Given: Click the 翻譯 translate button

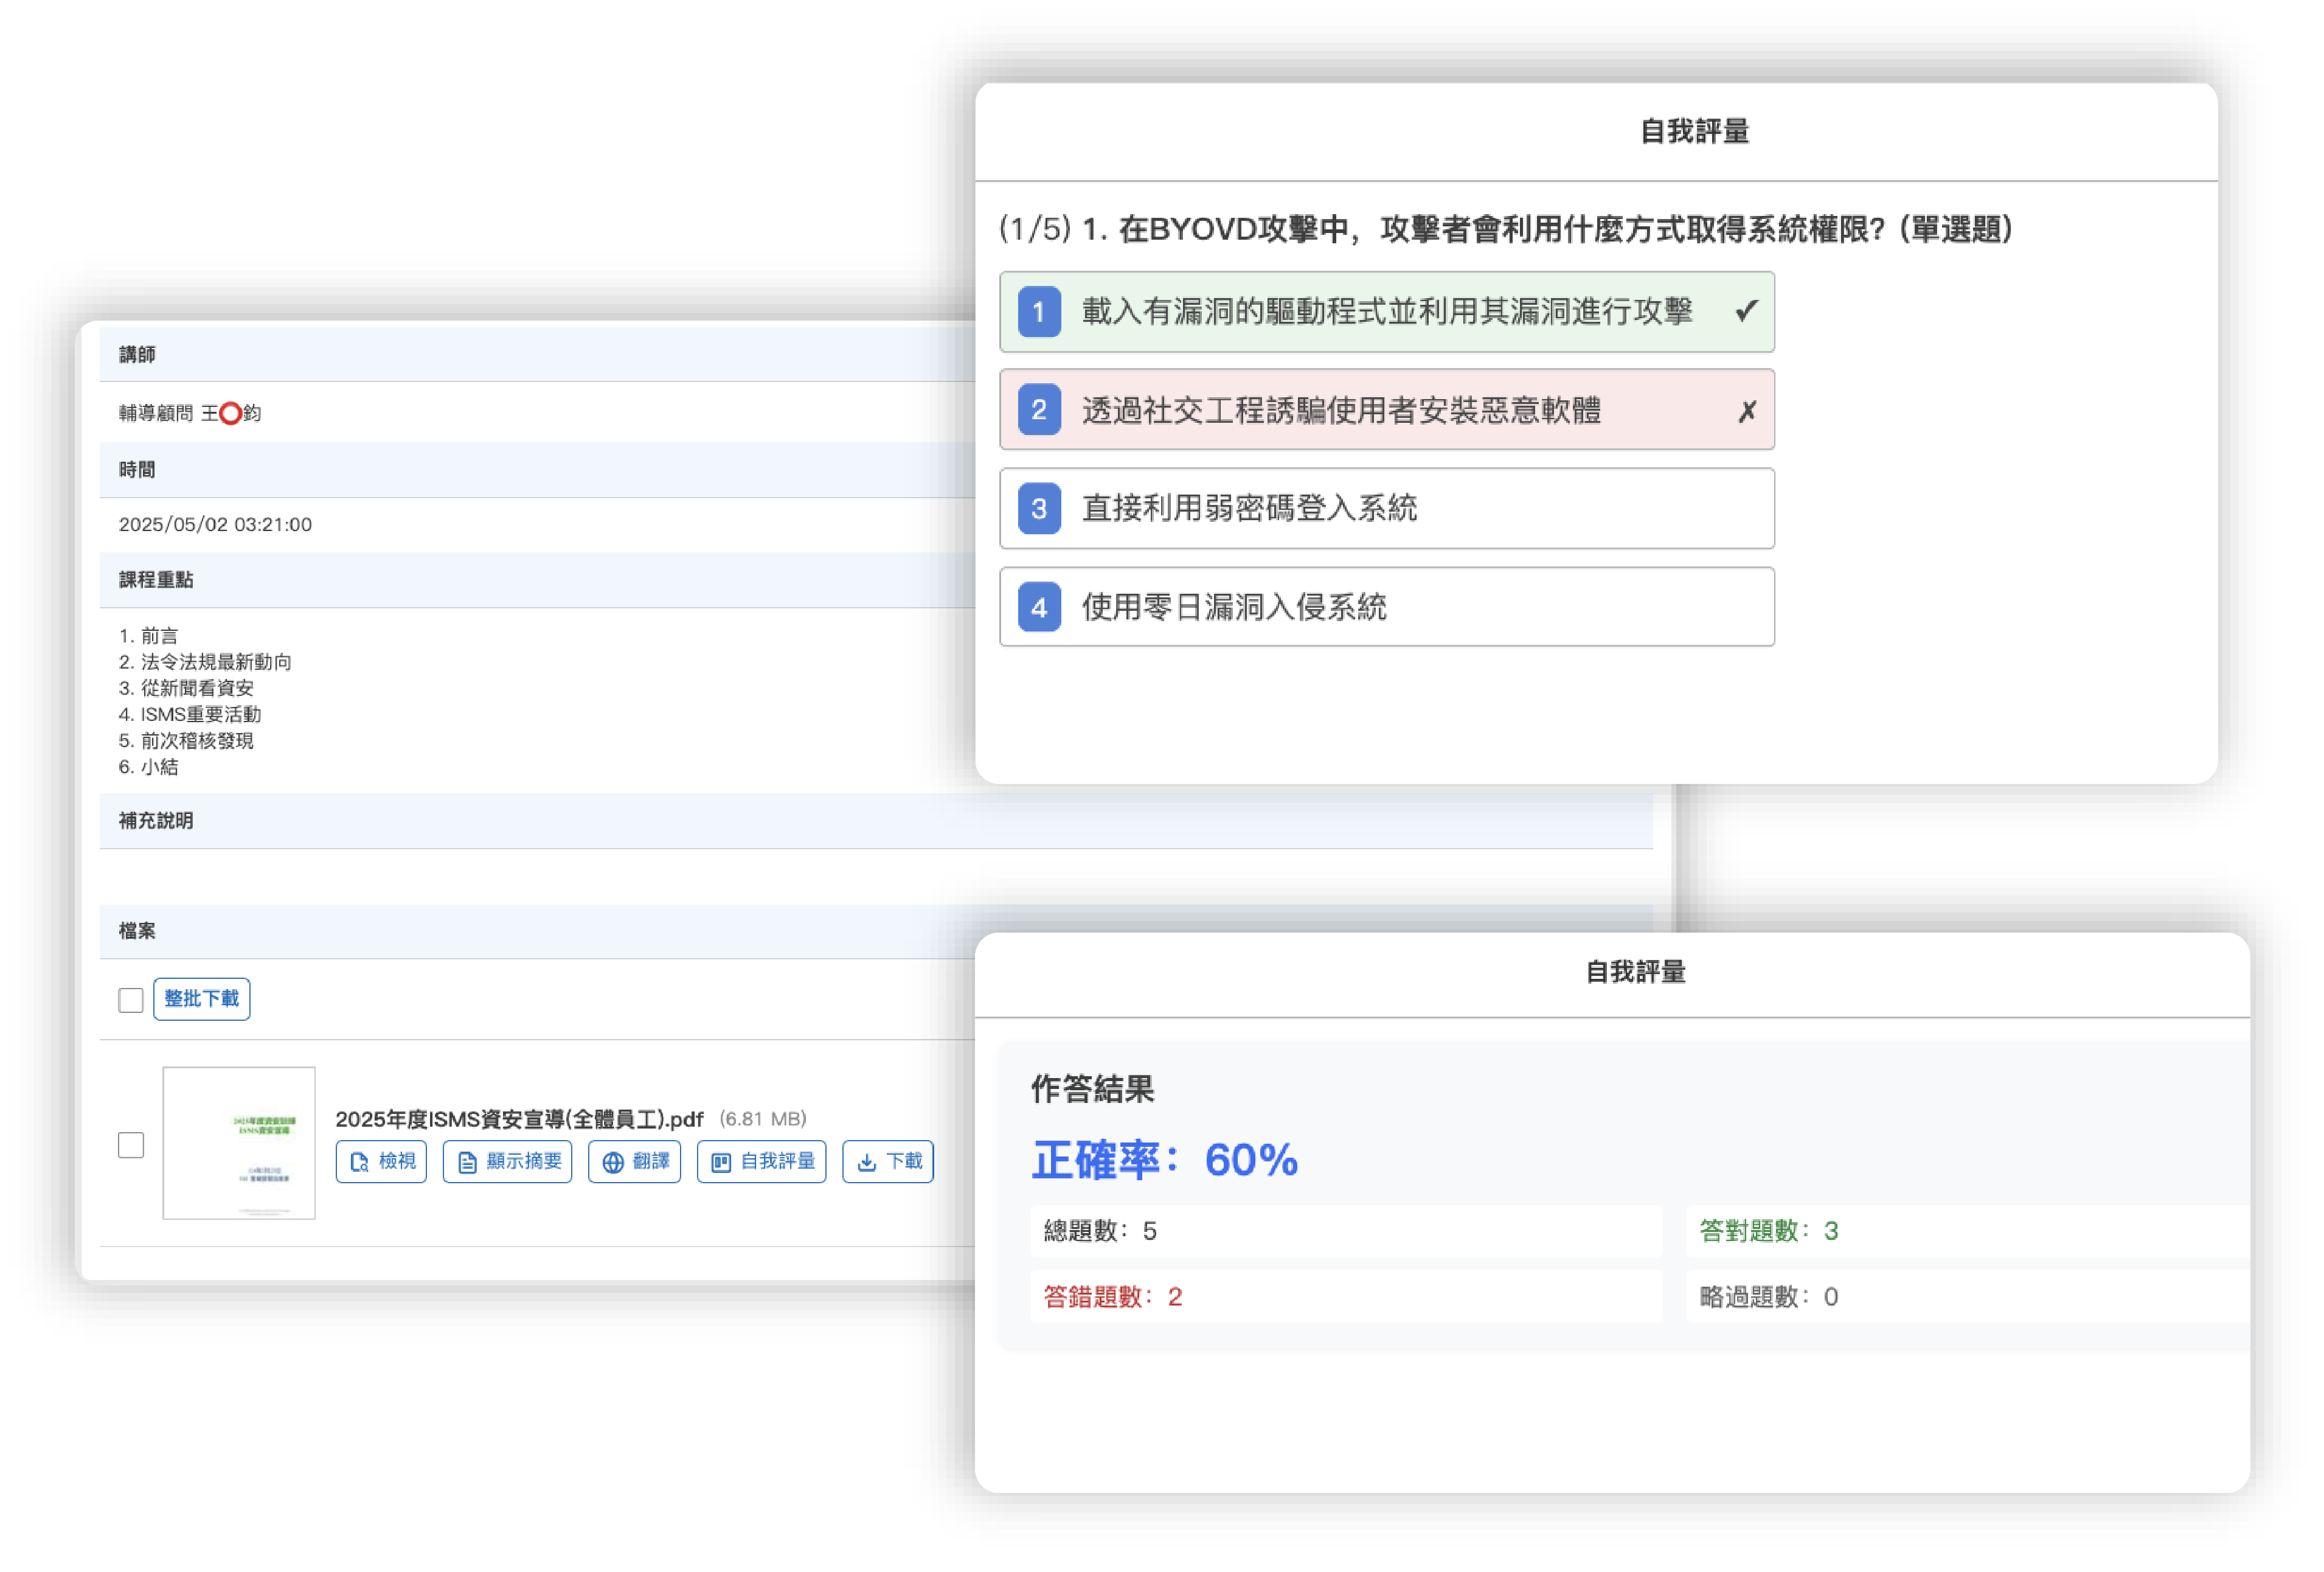Looking at the screenshot, I should pos(635,1161).
